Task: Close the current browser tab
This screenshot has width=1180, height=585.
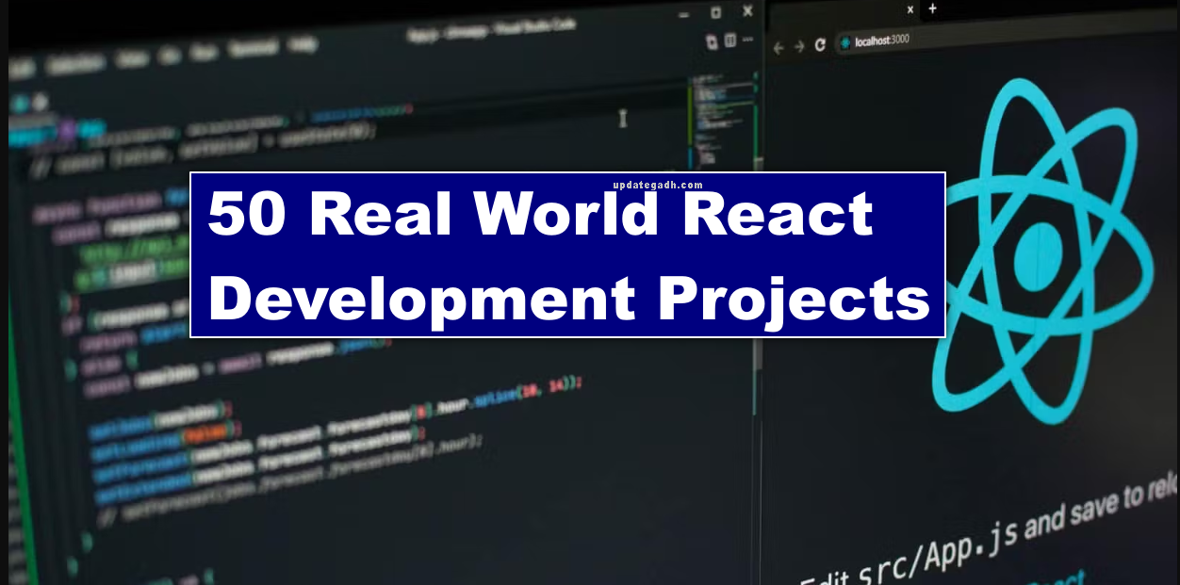Action: click(x=910, y=9)
